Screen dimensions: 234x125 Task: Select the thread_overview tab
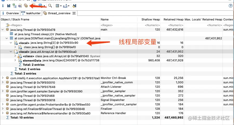(59, 13)
